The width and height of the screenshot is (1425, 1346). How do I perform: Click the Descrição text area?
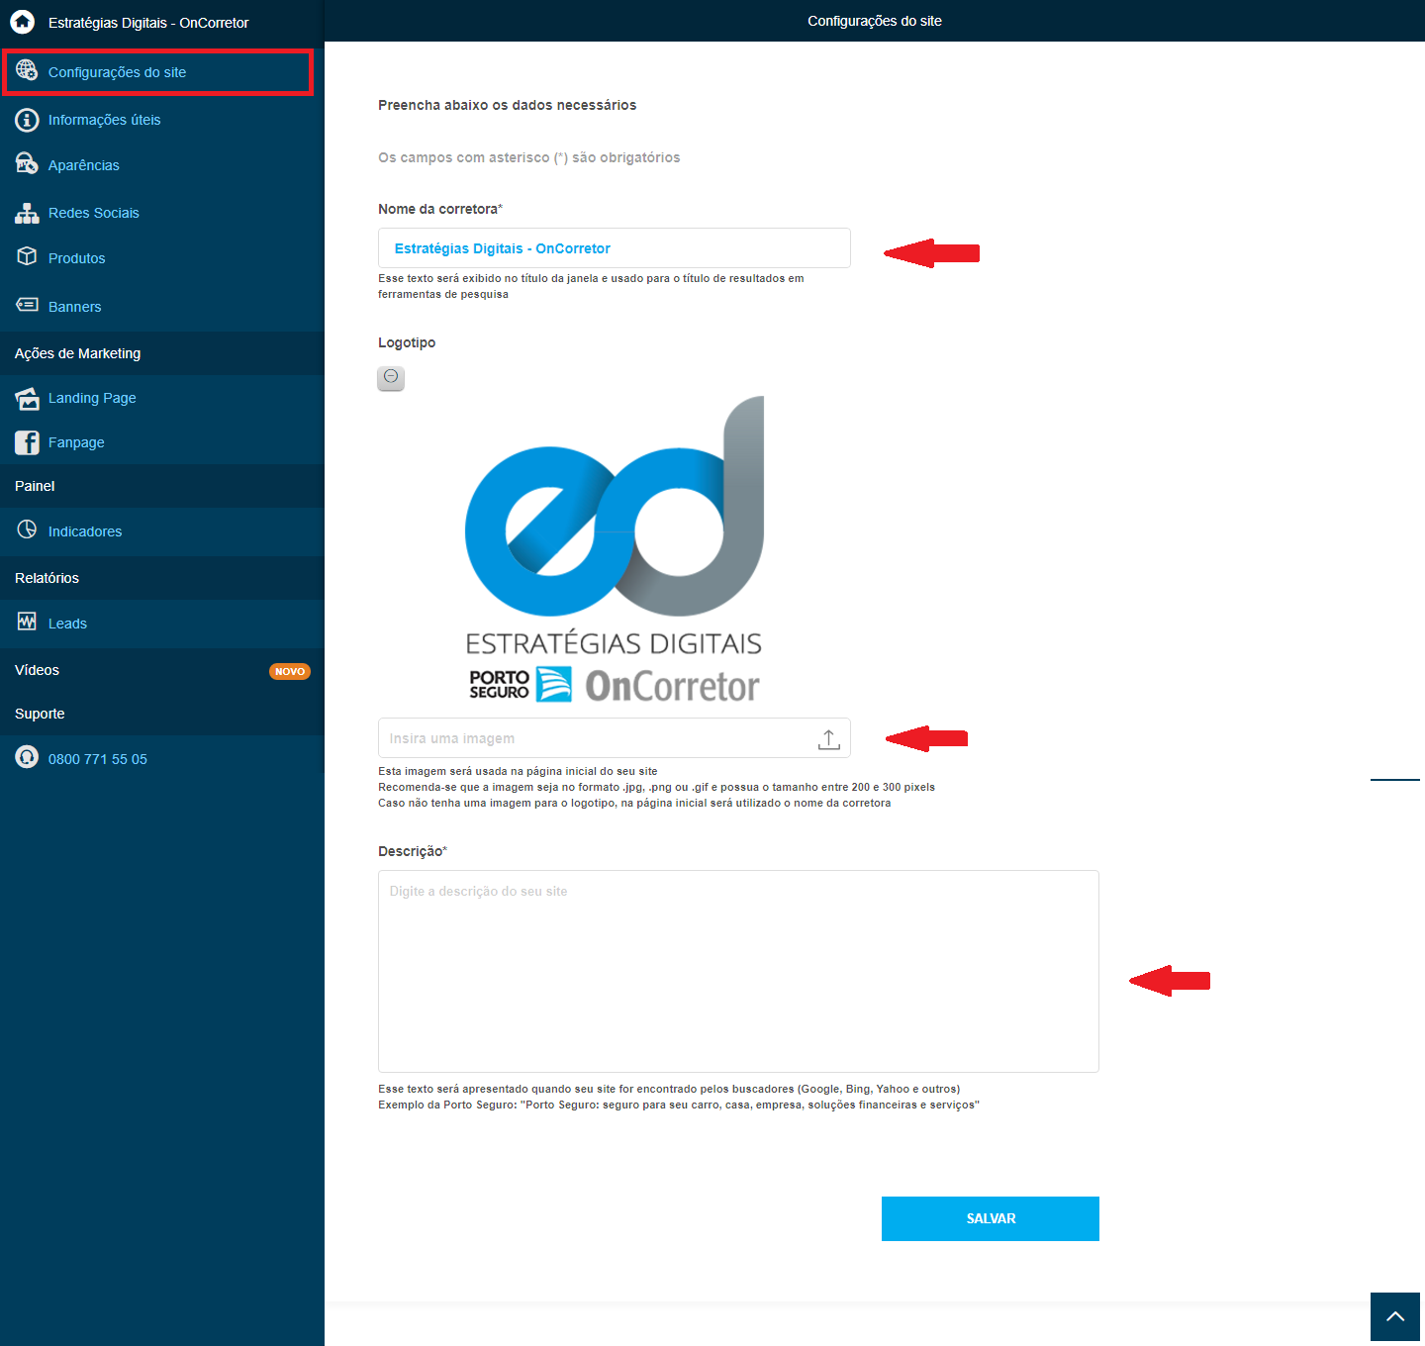[x=738, y=971]
